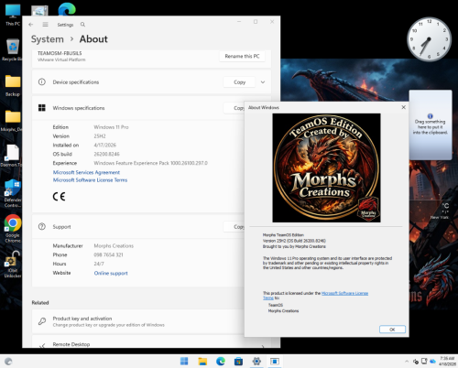Open File Explorer from the taskbar
Screen dimensions: 458x368
coord(202,362)
